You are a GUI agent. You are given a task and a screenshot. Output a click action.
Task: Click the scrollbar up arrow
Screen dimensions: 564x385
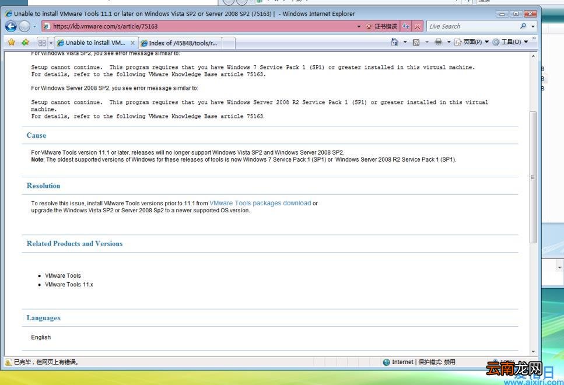point(533,56)
